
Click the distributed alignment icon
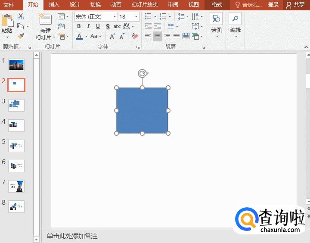pos(186,36)
